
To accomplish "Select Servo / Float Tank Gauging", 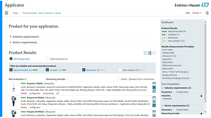I will coord(175,72).
